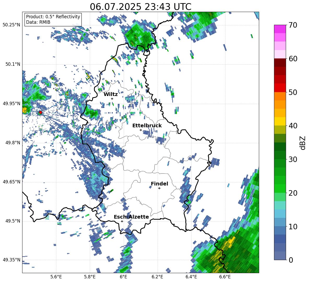
Task: Click the green echo cell southwest of Wiltz
Action: (x=92, y=113)
